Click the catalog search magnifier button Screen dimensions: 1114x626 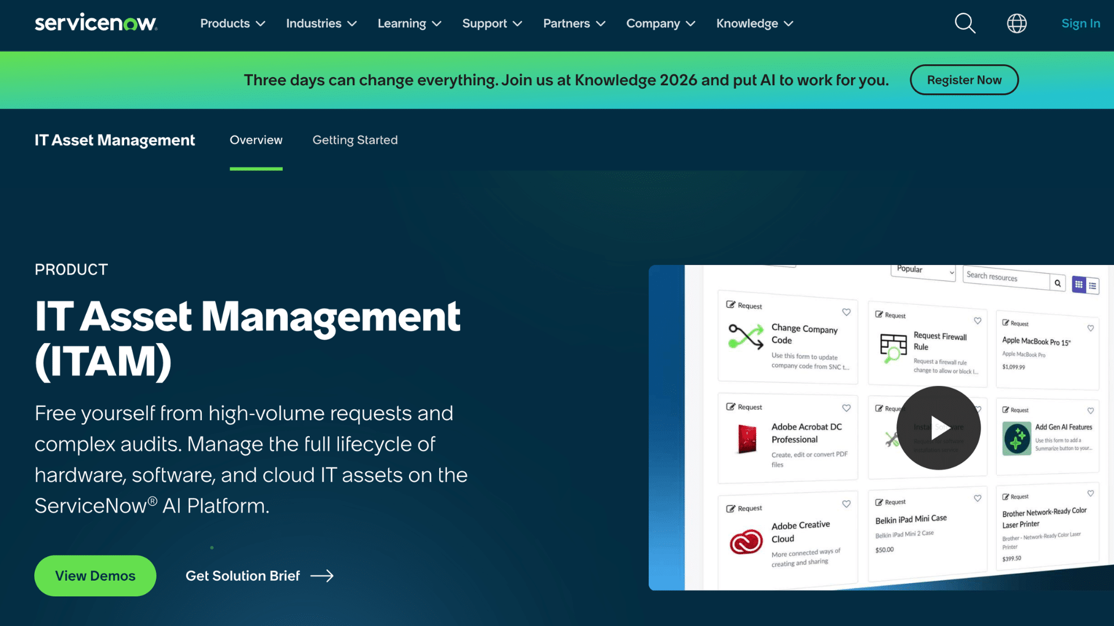(x=1058, y=283)
